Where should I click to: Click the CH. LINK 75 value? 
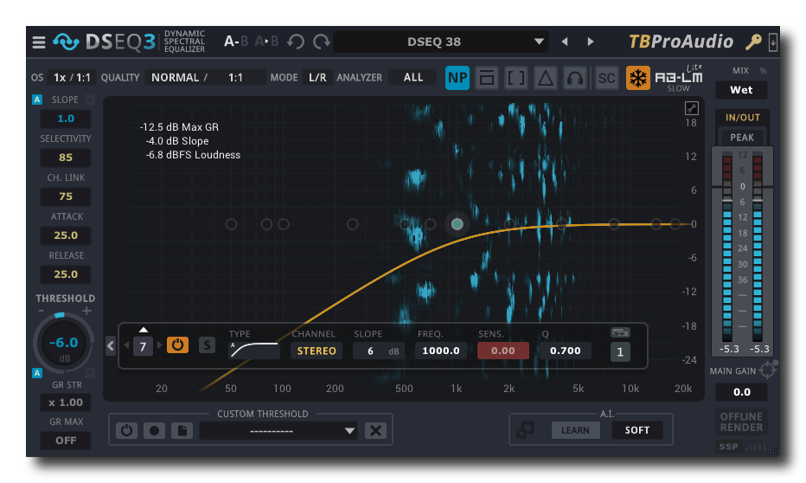coord(66,196)
